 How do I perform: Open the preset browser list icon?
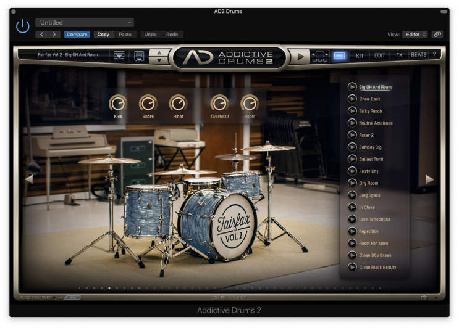[x=119, y=55]
